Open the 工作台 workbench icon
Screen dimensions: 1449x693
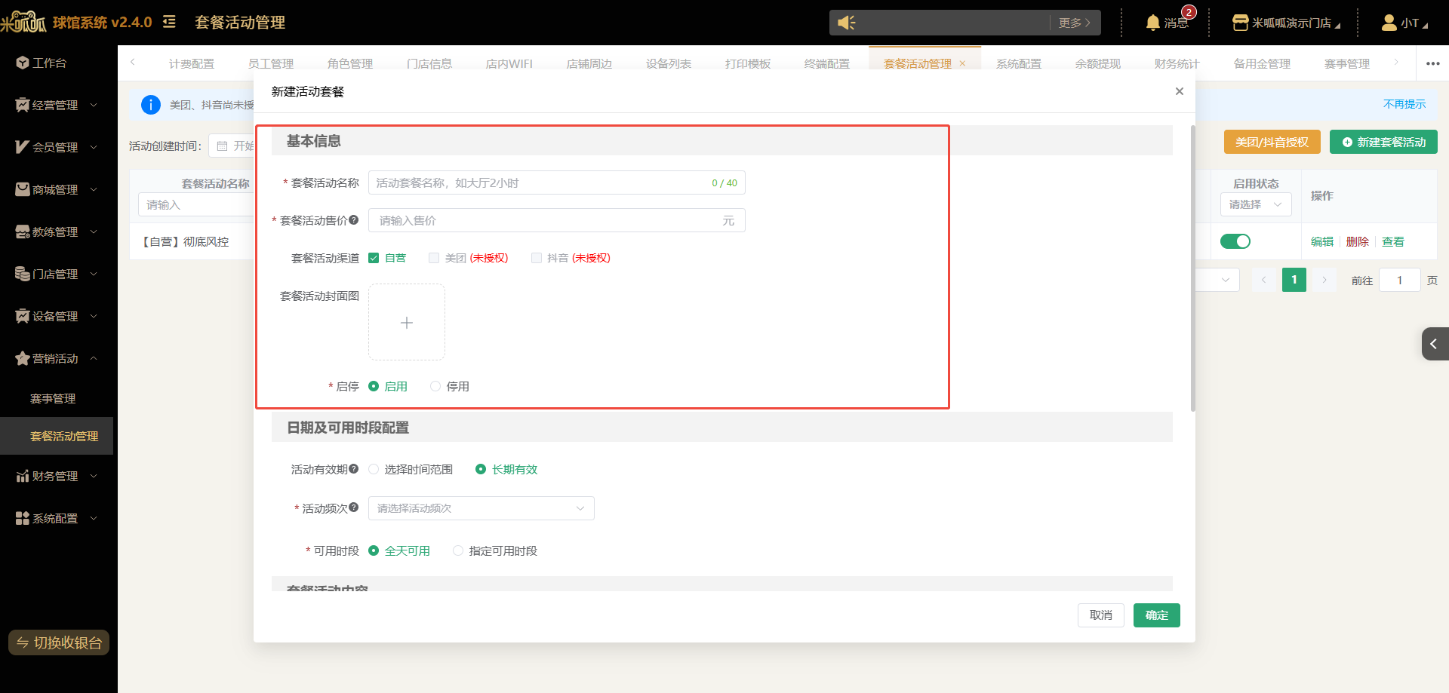[23, 63]
